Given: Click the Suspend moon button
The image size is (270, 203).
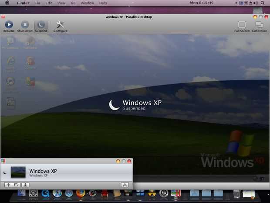Looking at the screenshot, I should (x=41, y=26).
